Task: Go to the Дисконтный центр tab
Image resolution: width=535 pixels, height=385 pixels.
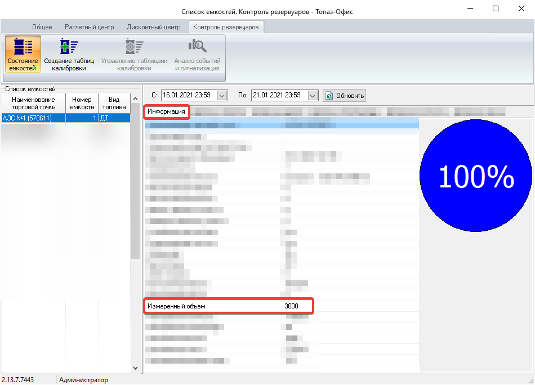Action: [x=153, y=27]
